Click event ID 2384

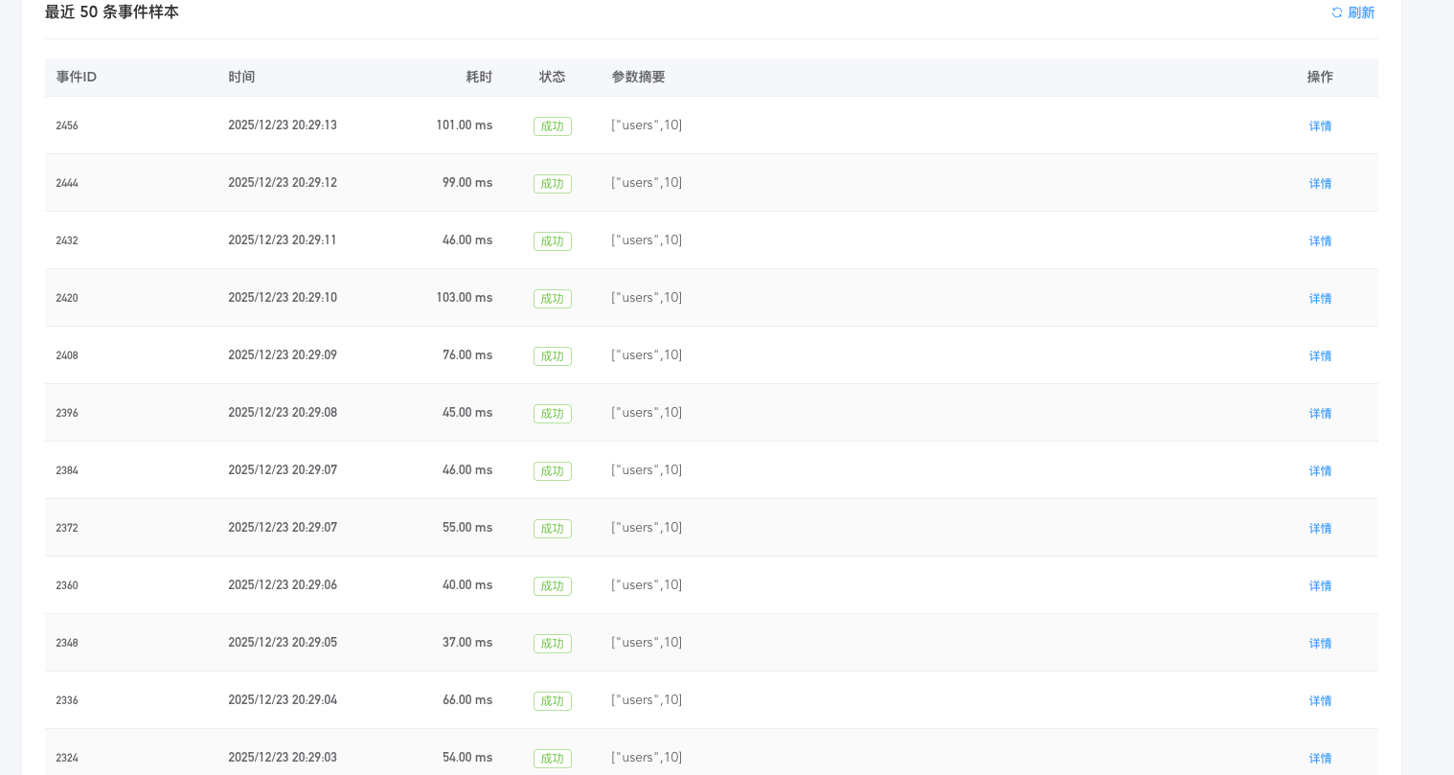pyautogui.click(x=67, y=470)
